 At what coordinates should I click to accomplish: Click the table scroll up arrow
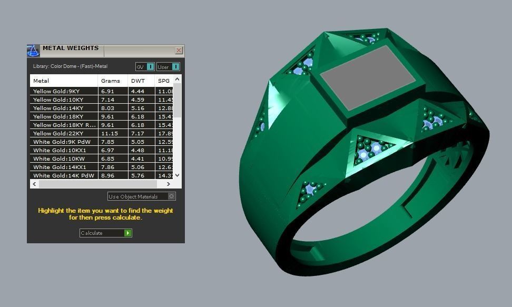[178, 79]
